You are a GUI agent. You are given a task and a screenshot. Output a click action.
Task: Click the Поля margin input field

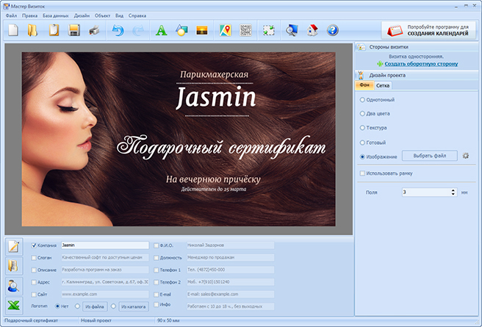426,193
